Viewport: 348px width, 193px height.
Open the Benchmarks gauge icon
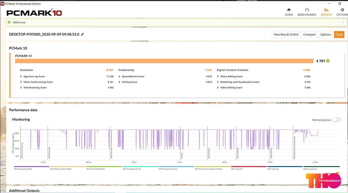307,10
